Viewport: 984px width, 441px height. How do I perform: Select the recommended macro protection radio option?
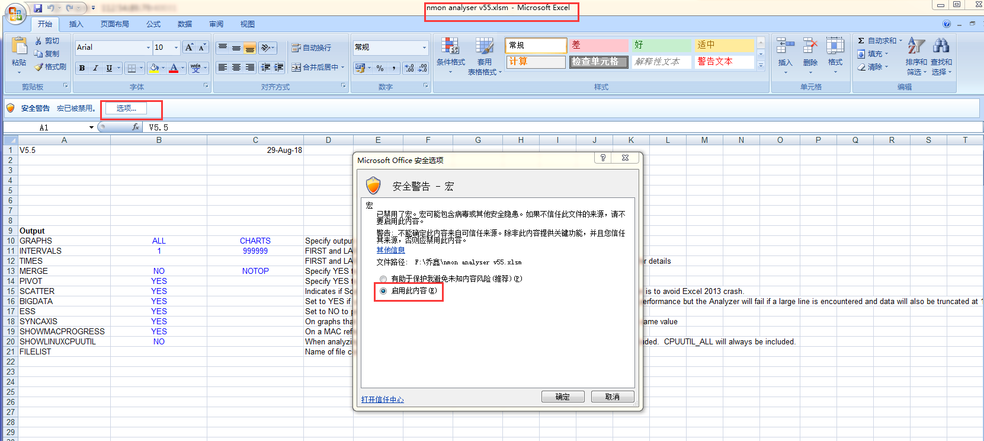[383, 279]
